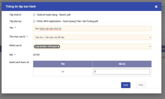Click the Hủy button
The width and height of the screenshot is (165, 99).
click(x=141, y=85)
